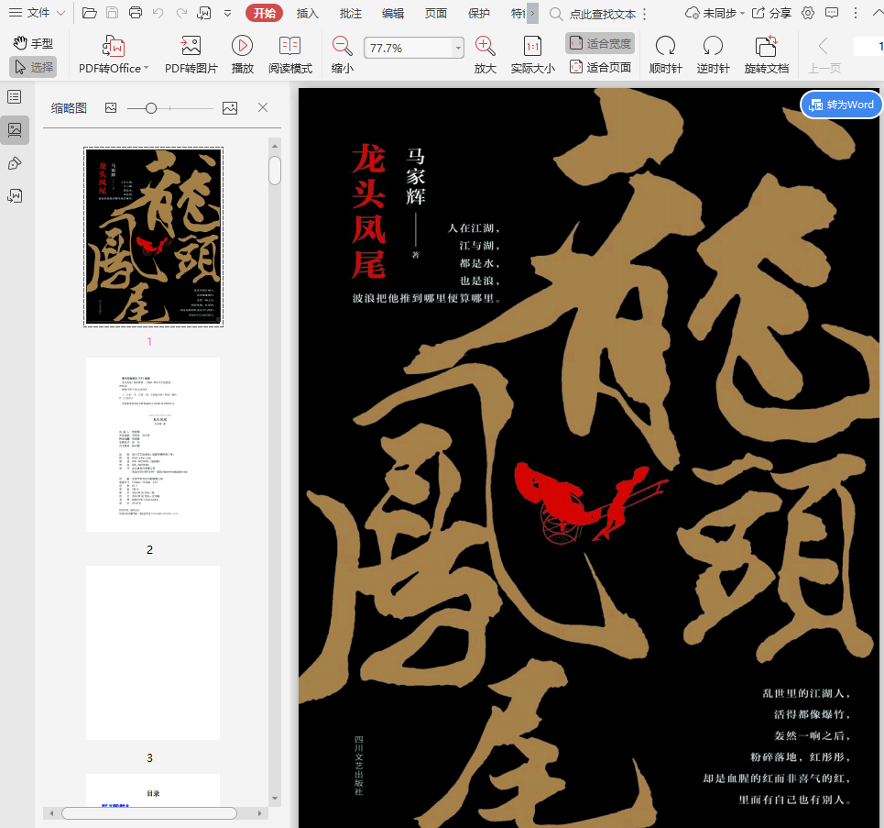The width and height of the screenshot is (884, 828).
Task: Click scroll up arrow in thumbnail panel
Action: point(275,146)
